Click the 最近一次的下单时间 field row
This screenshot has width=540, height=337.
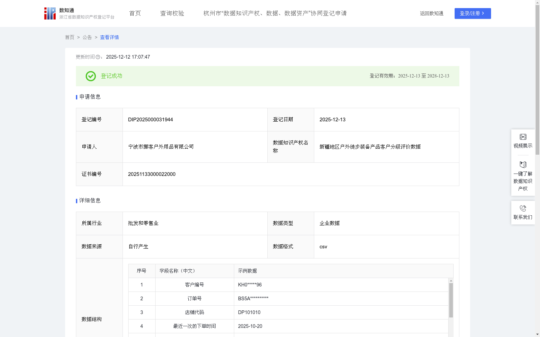(289, 326)
